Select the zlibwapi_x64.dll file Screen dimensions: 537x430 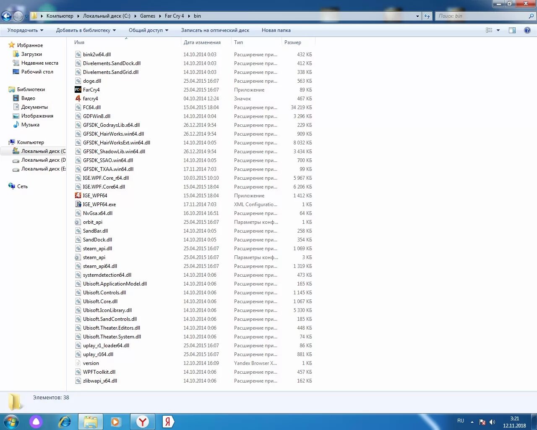pyautogui.click(x=100, y=381)
